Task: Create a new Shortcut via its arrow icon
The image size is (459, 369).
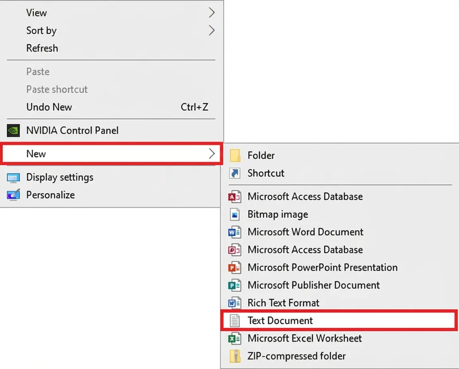Action: click(235, 173)
